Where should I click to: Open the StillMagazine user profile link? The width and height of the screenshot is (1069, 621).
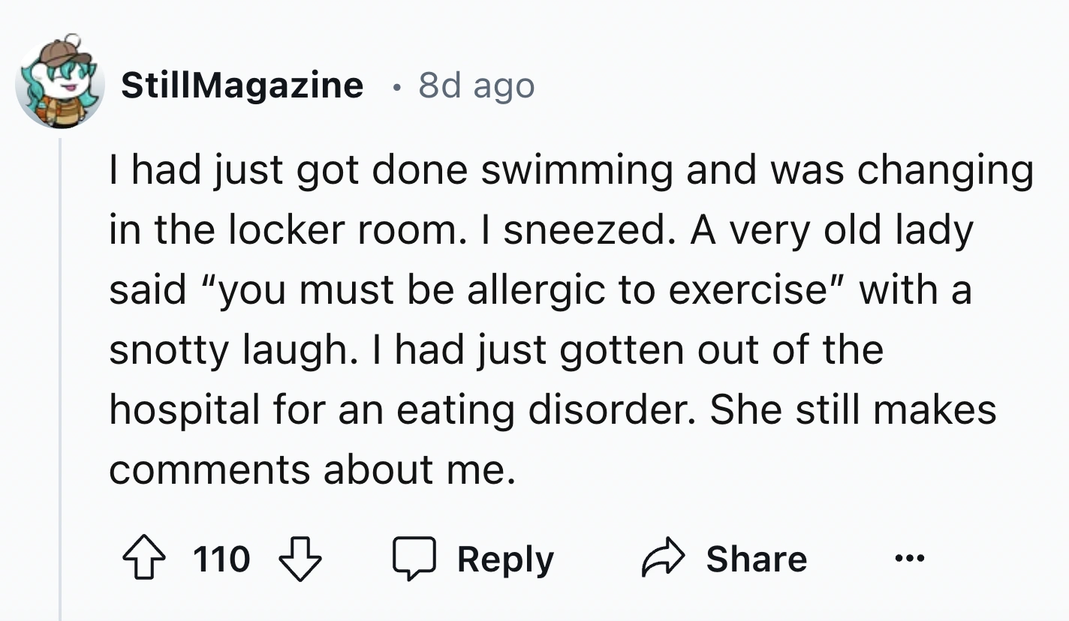[242, 85]
